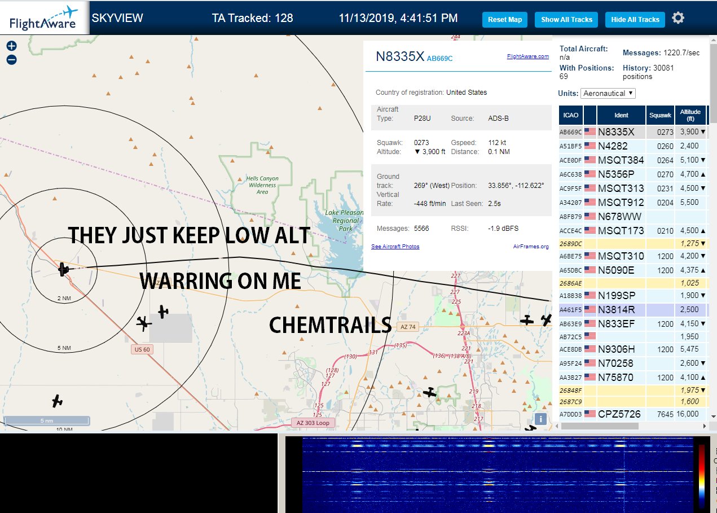
Task: Select the highlighted N3814R row
Action: pos(634,310)
